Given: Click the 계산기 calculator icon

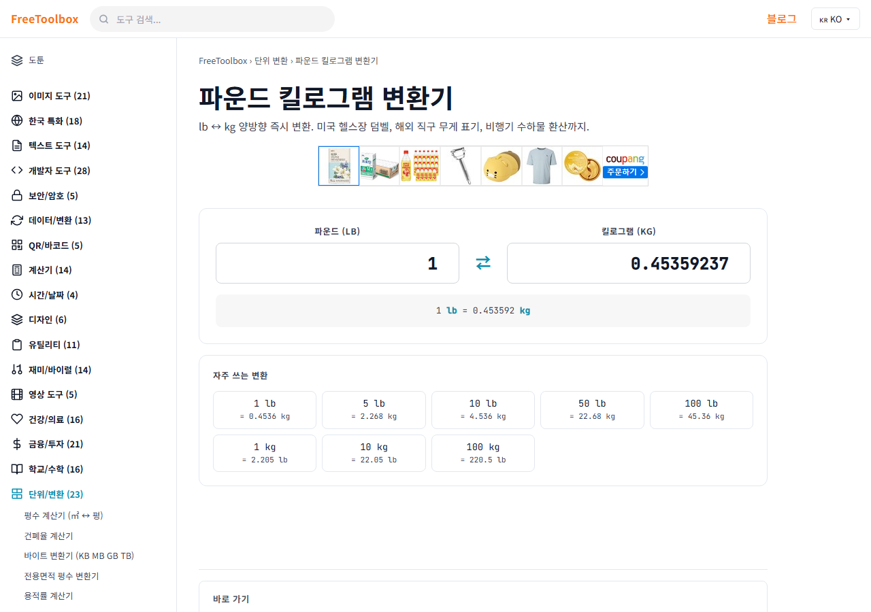Looking at the screenshot, I should click(17, 270).
